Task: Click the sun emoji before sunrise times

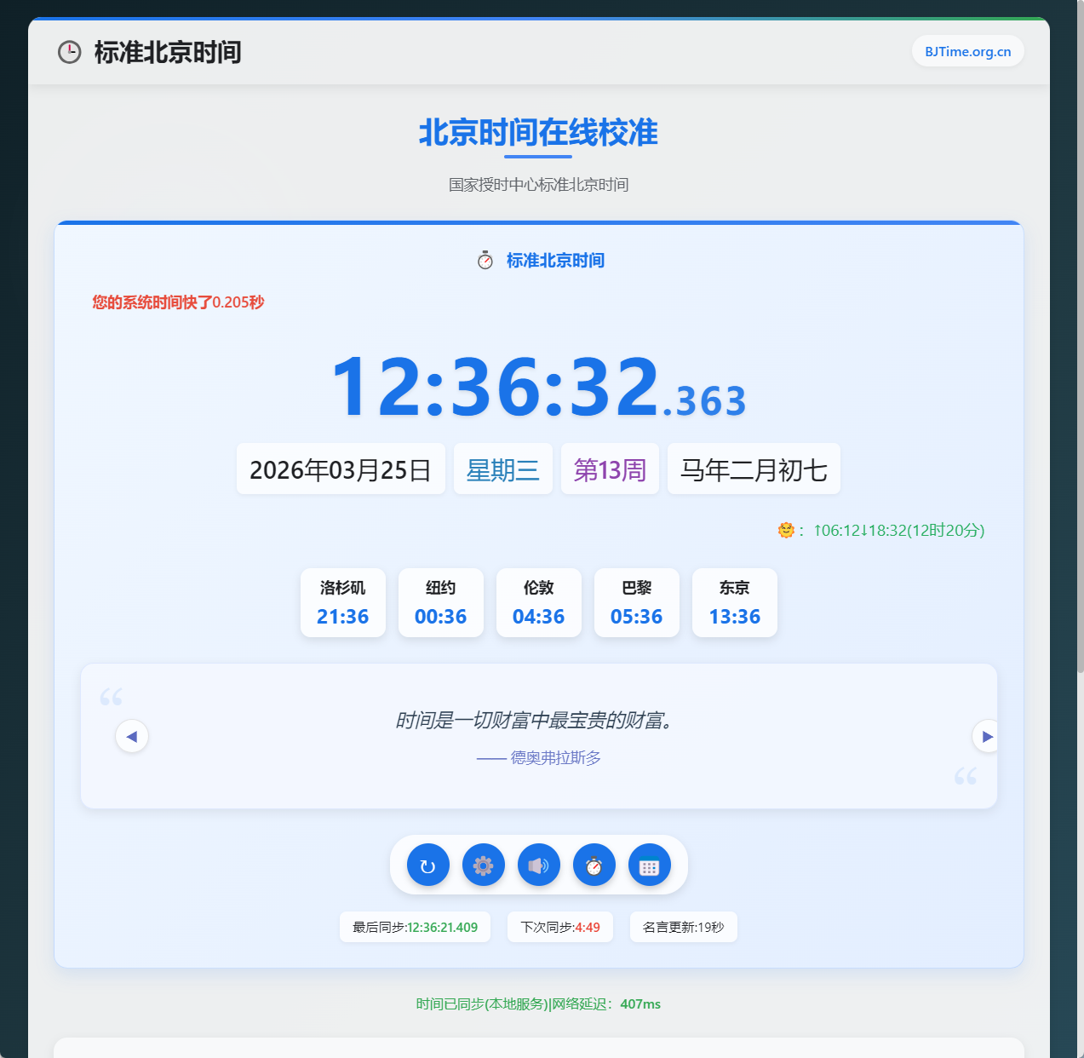Action: (786, 530)
